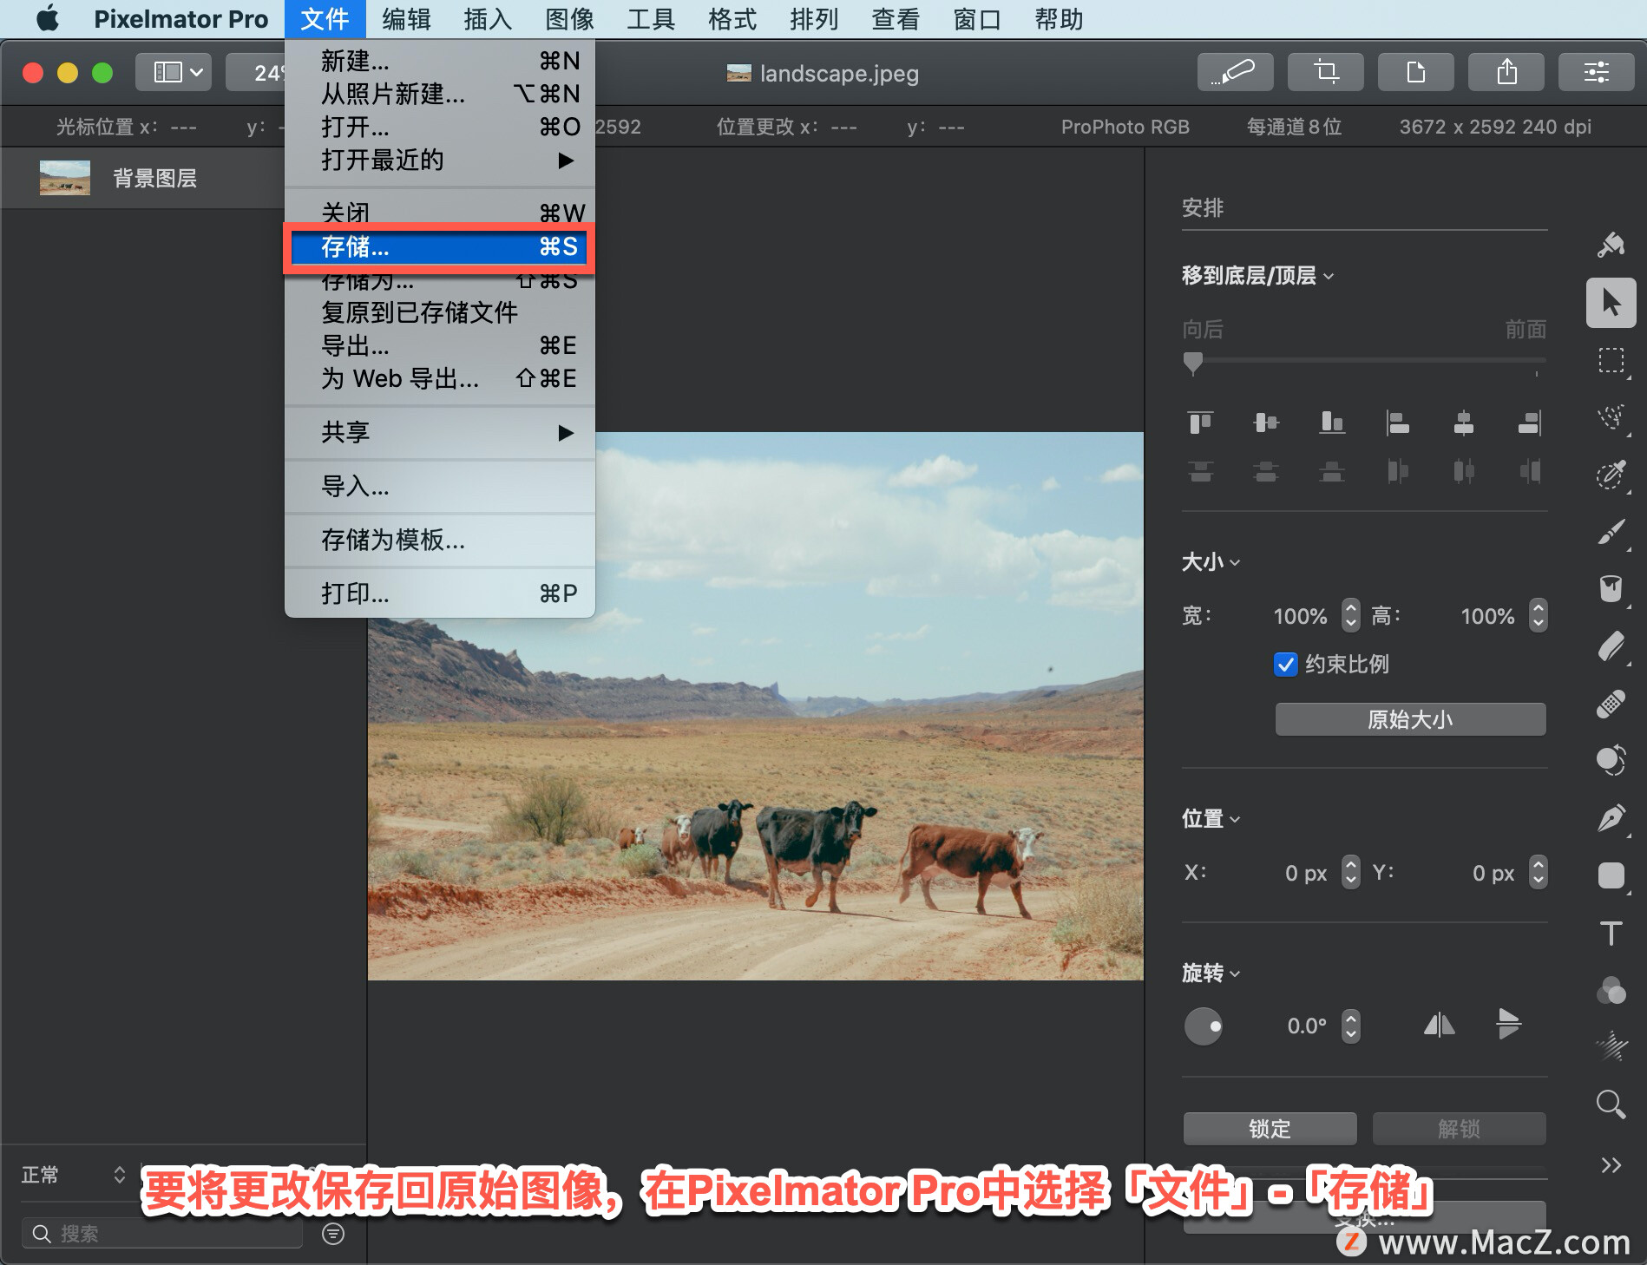Image resolution: width=1647 pixels, height=1265 pixels.
Task: Click the rotation angle dial
Action: 1204,1026
